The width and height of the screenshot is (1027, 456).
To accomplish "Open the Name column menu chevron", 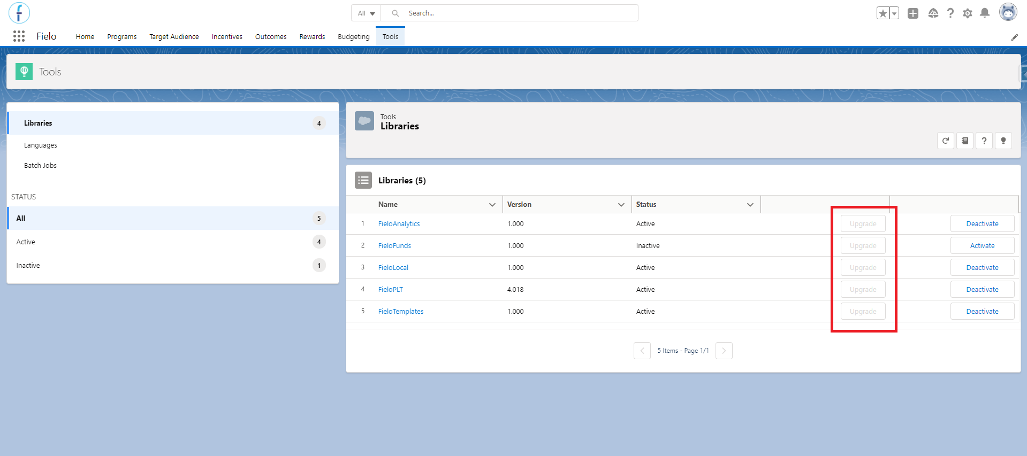I will click(x=492, y=205).
